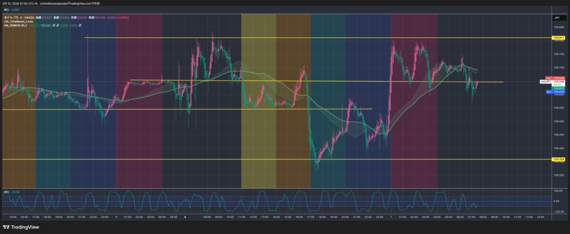Click the RCI legend in the bottom oscillator pane
570x234 pixels.
7,192
